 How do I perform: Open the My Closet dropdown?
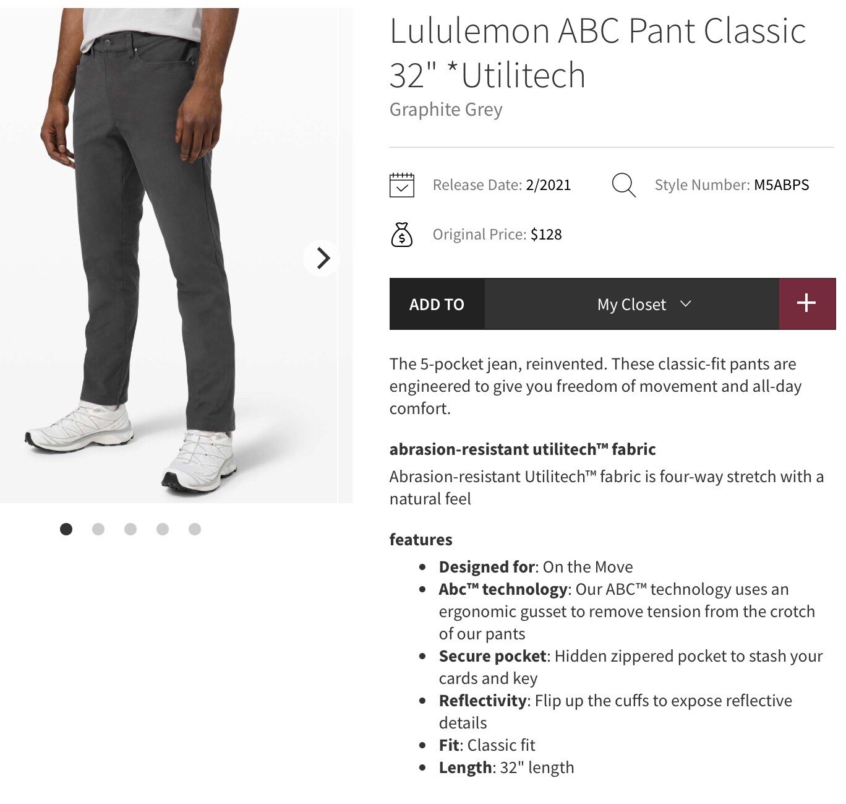pyautogui.click(x=631, y=304)
